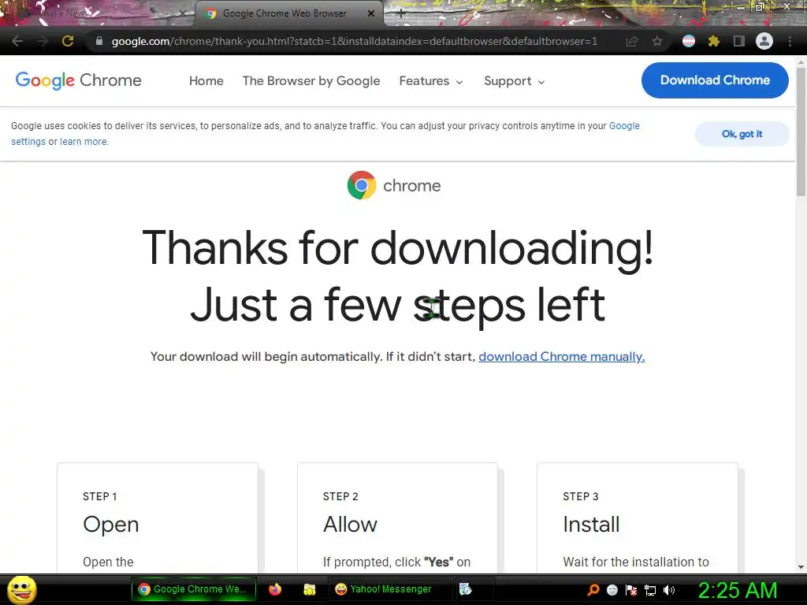Open the Google settings link
807x605 pixels.
tap(624, 126)
